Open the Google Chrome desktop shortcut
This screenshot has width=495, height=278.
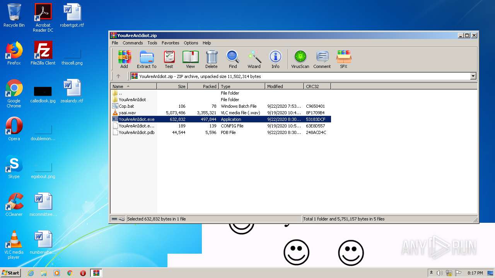pyautogui.click(x=14, y=93)
